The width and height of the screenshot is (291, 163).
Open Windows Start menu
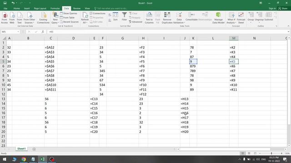tap(4, 159)
